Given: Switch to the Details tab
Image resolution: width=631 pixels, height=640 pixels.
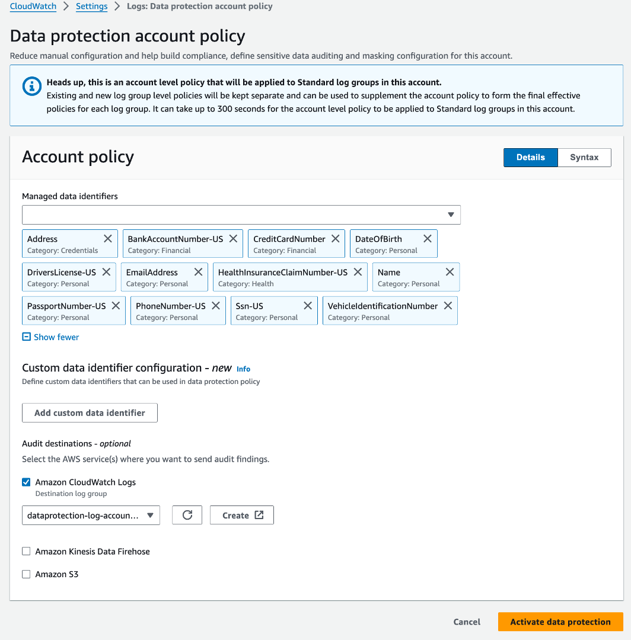Looking at the screenshot, I should pos(530,157).
